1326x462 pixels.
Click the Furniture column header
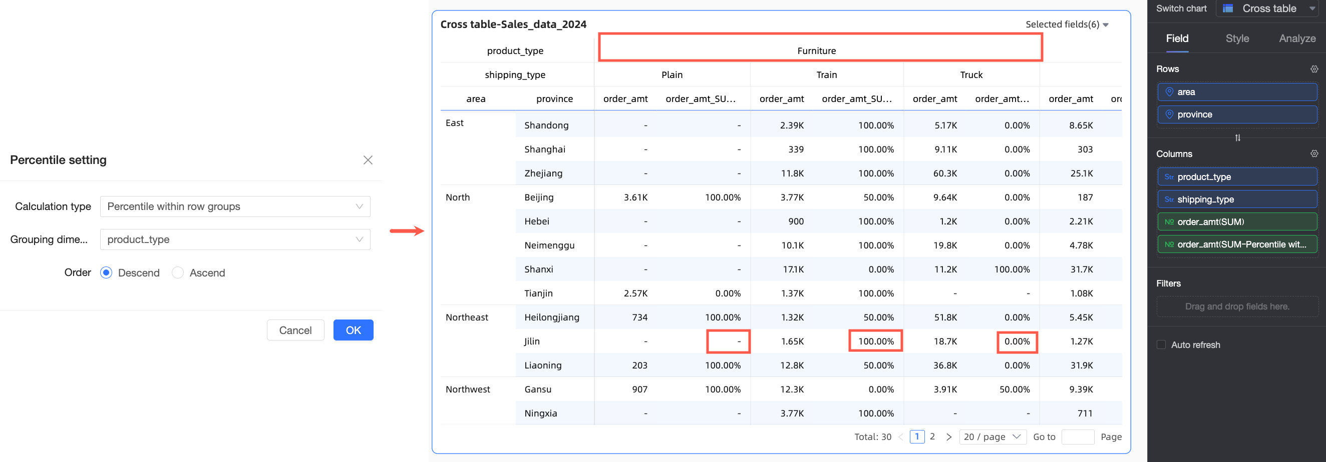pos(816,51)
